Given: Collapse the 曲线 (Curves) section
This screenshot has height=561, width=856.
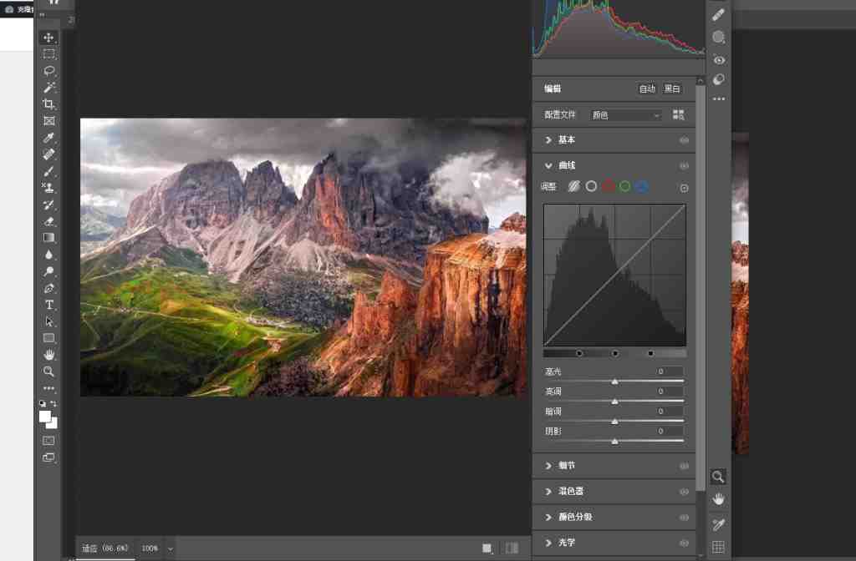Looking at the screenshot, I should point(548,165).
